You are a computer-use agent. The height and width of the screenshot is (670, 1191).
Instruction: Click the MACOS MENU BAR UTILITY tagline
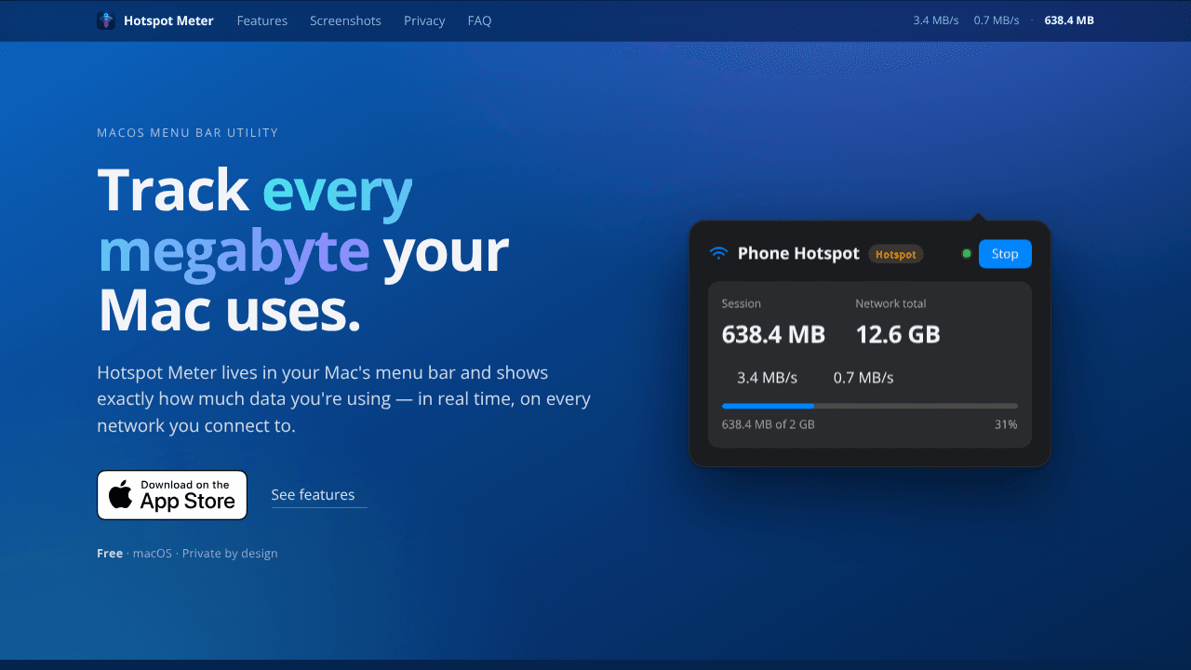pos(188,133)
